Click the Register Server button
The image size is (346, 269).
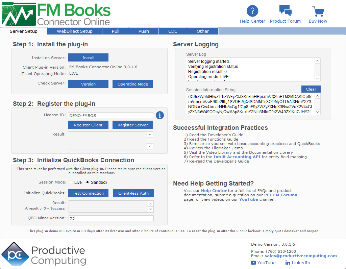coord(132,125)
